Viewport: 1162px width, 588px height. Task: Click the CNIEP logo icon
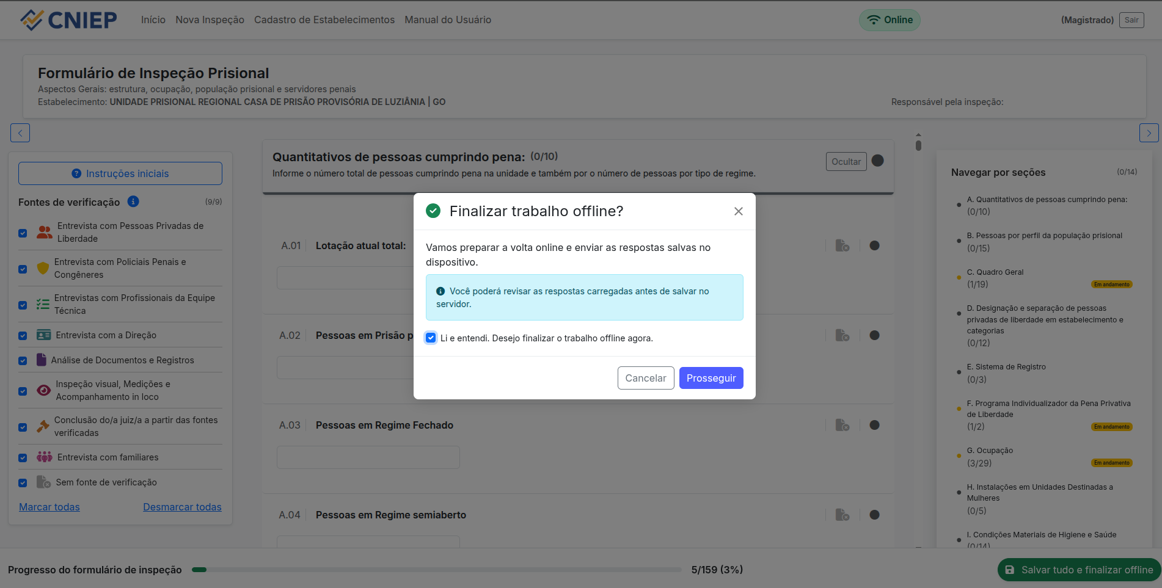coord(32,20)
